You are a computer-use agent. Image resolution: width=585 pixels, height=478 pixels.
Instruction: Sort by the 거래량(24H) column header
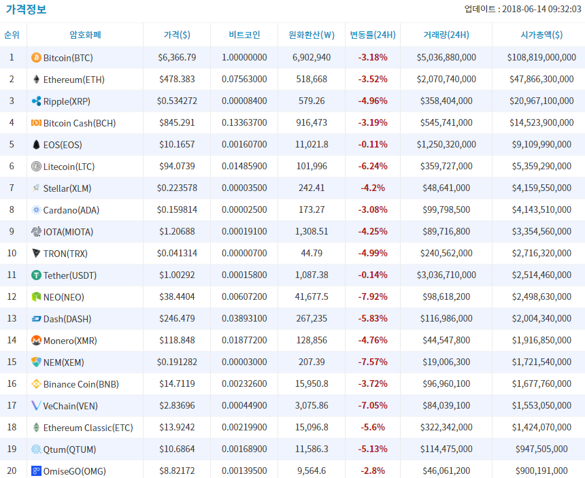(x=446, y=35)
